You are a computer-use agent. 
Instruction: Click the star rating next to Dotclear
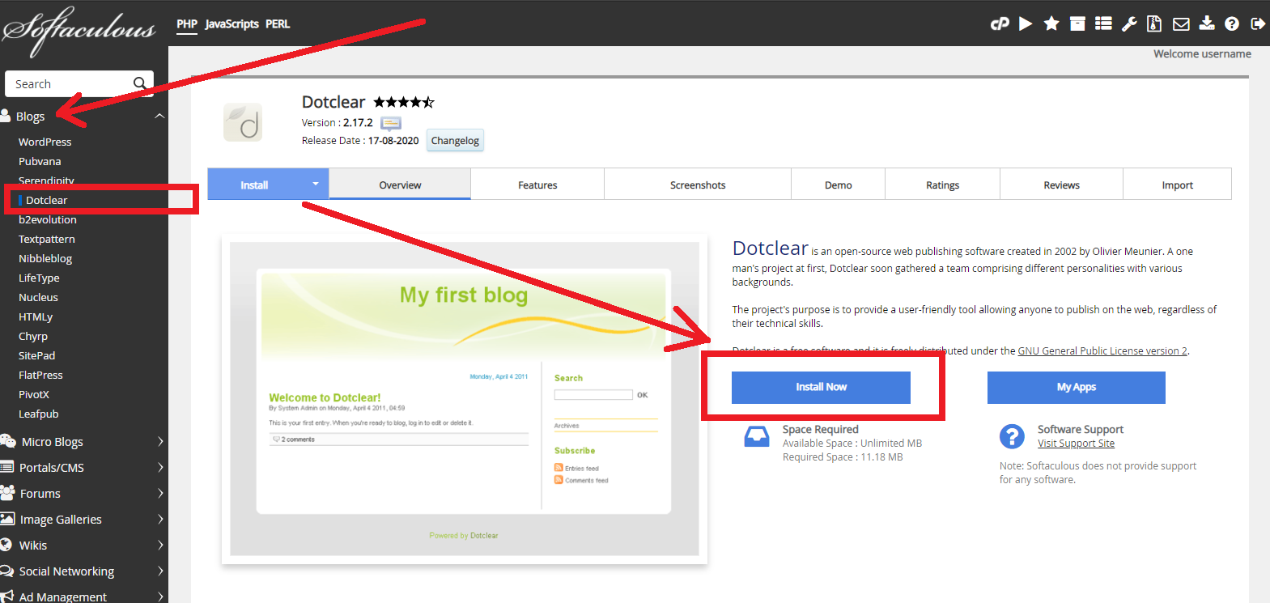click(404, 102)
